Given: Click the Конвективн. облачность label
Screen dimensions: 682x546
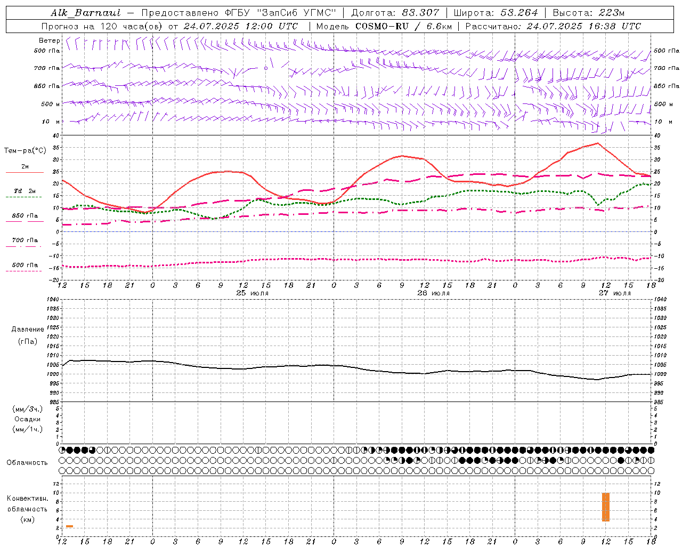Looking at the screenshot, I should pyautogui.click(x=27, y=504).
